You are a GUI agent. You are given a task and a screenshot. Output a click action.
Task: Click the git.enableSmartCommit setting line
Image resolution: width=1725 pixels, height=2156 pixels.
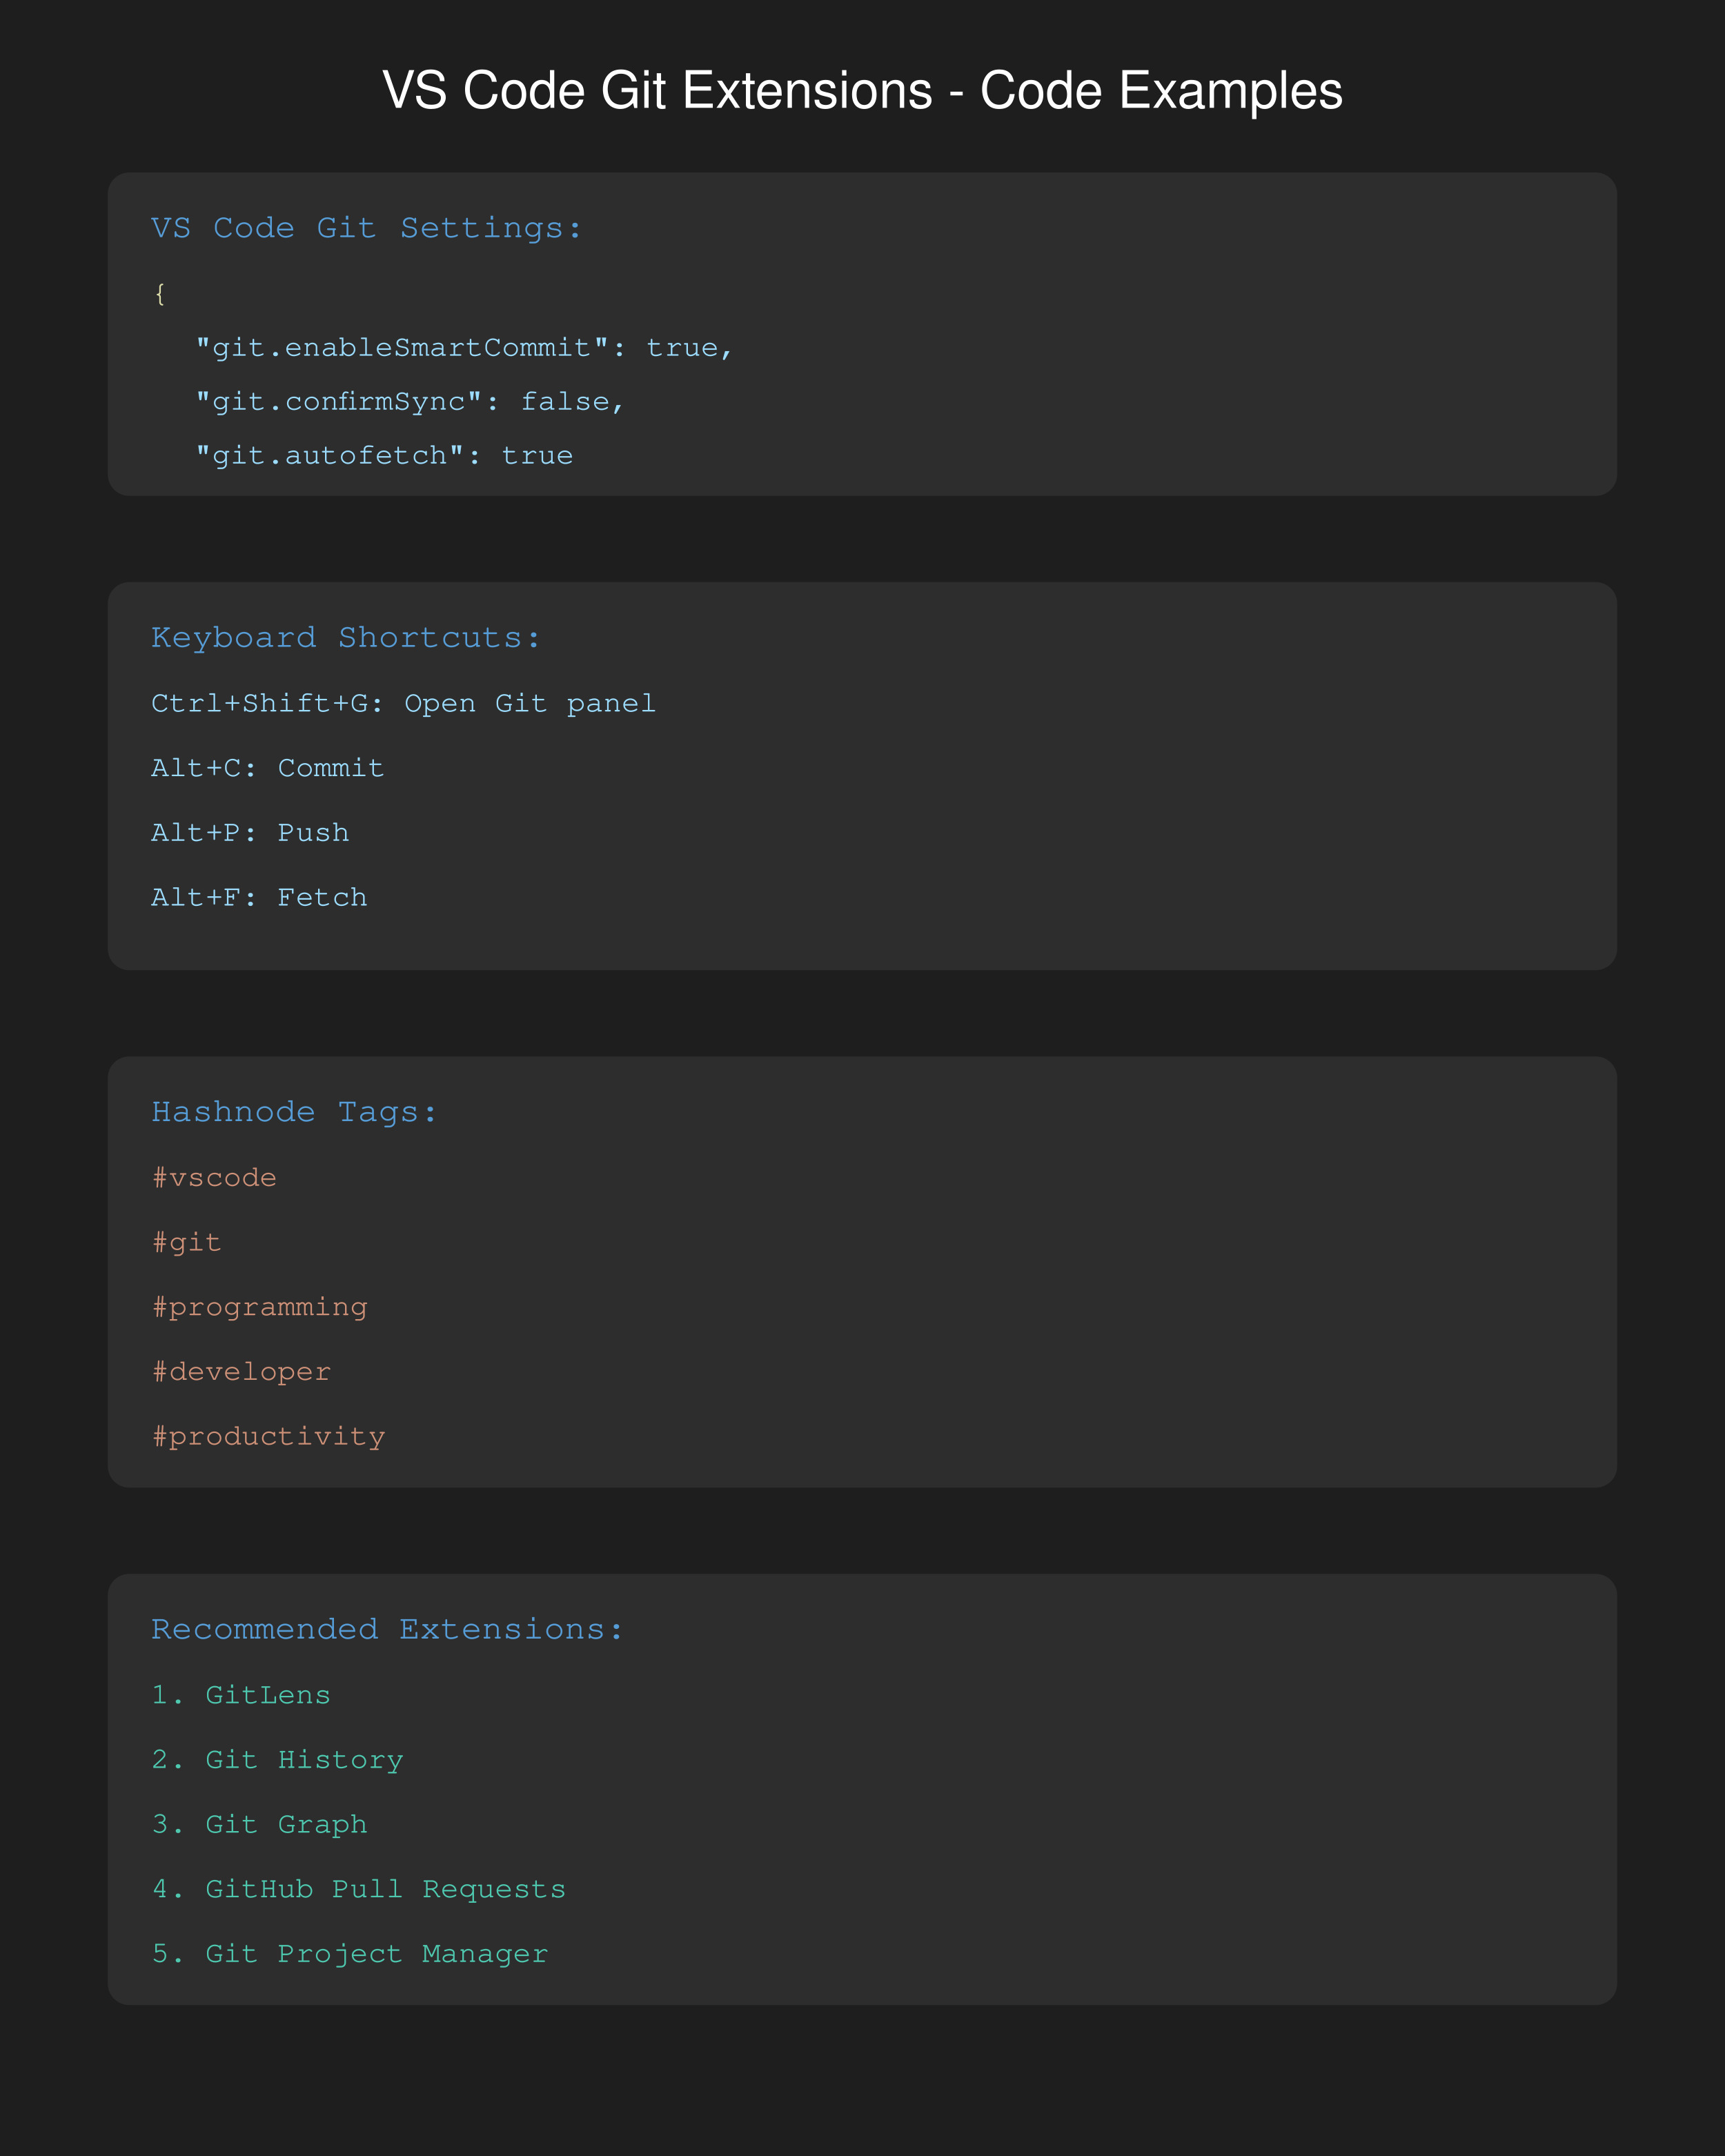[464, 348]
